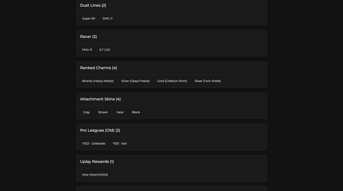This screenshot has height=191, width=343.
Task: Choose Silver (Twin Shells) charm
Action: (x=208, y=81)
